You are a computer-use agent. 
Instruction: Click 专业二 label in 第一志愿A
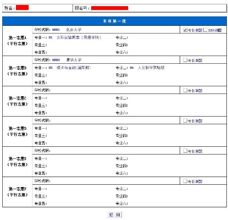pyautogui.click(x=122, y=37)
